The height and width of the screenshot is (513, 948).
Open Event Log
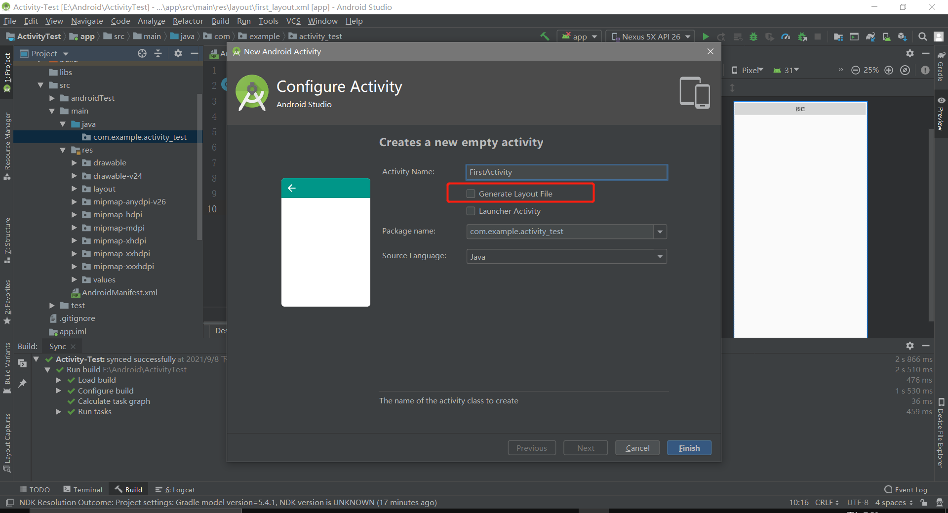click(906, 489)
